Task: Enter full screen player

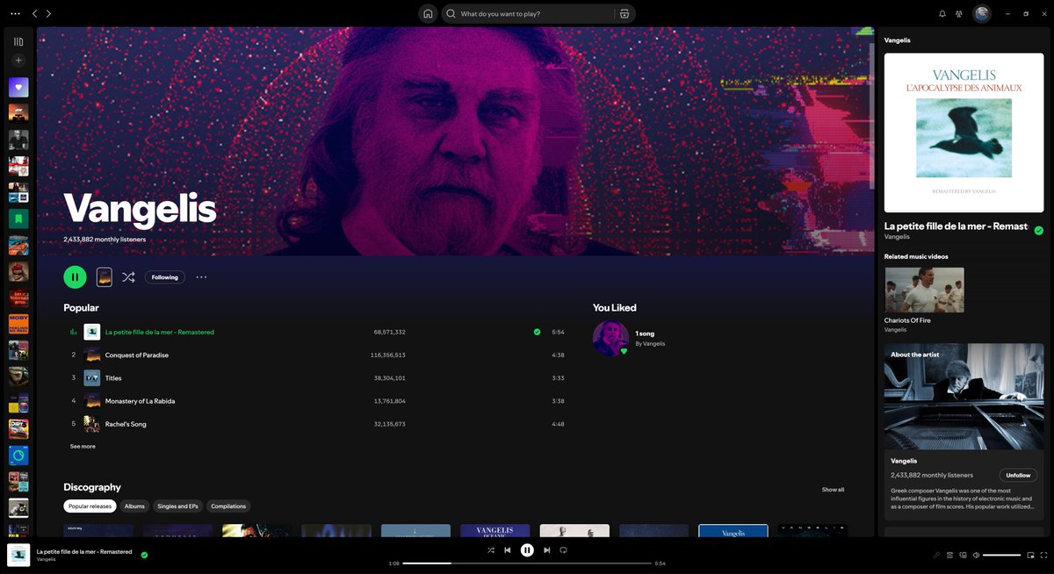Action: (x=1043, y=555)
